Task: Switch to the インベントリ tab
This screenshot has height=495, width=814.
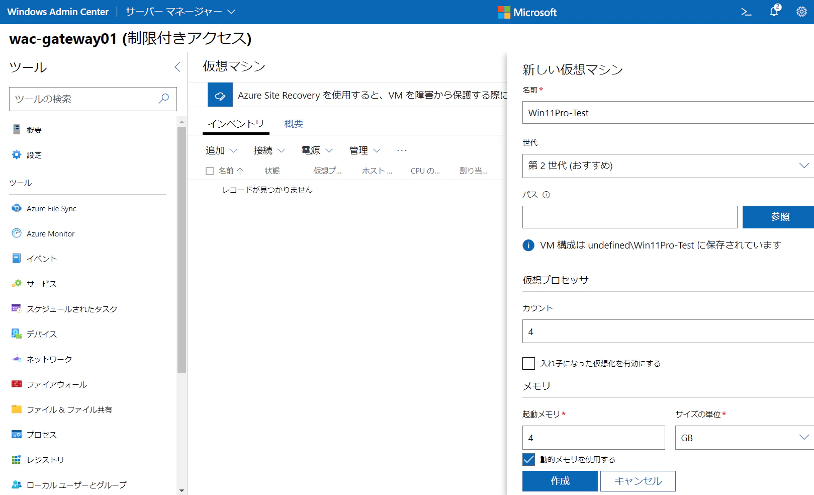Action: click(x=236, y=124)
